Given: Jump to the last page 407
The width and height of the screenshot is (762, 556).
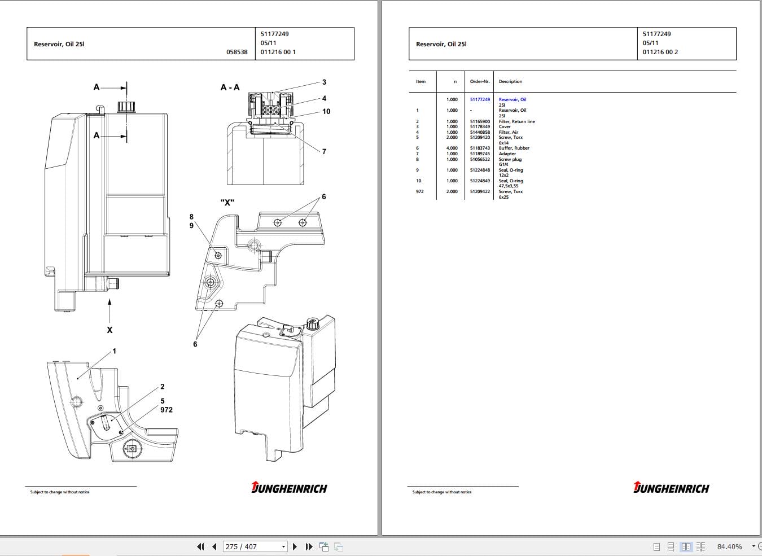Looking at the screenshot, I should pyautogui.click(x=308, y=546).
